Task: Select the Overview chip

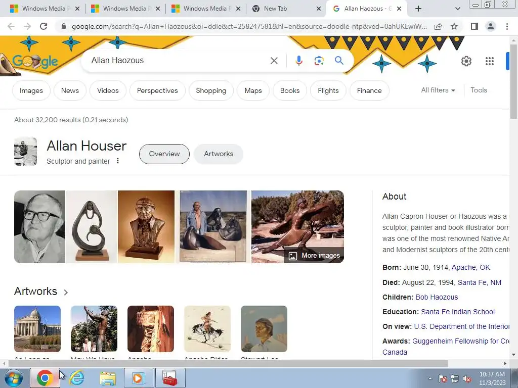Action: pos(164,154)
